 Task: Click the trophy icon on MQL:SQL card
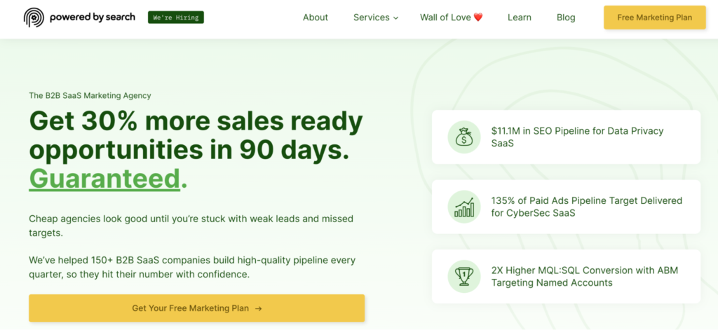click(464, 277)
